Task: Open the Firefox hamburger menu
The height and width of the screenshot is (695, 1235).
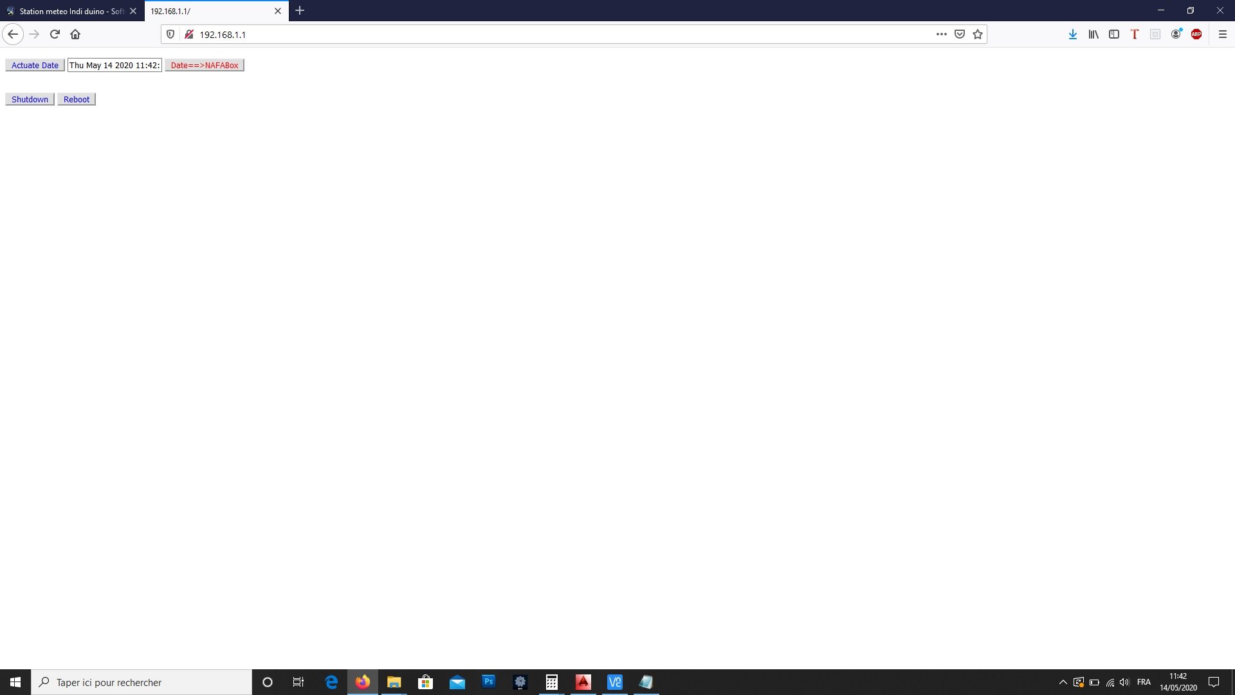Action: tap(1223, 35)
